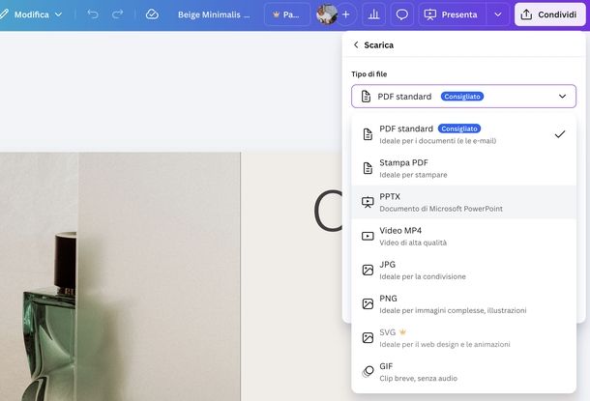Open comments speech bubble icon

coord(401,14)
